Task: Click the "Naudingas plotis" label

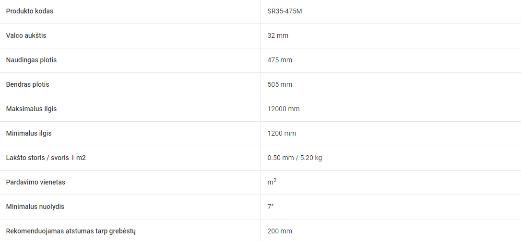Action: tap(31, 60)
